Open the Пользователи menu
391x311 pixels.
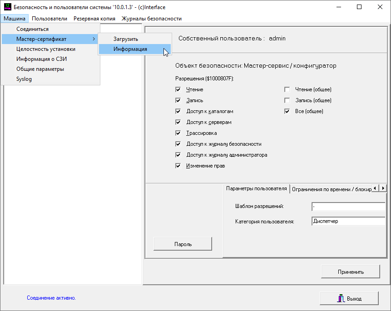[49, 19]
